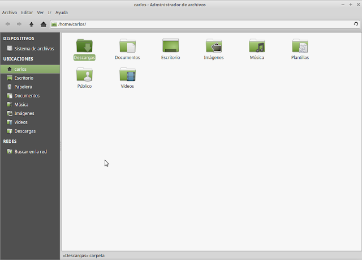
Task: Open the Ver menu
Action: pos(40,12)
